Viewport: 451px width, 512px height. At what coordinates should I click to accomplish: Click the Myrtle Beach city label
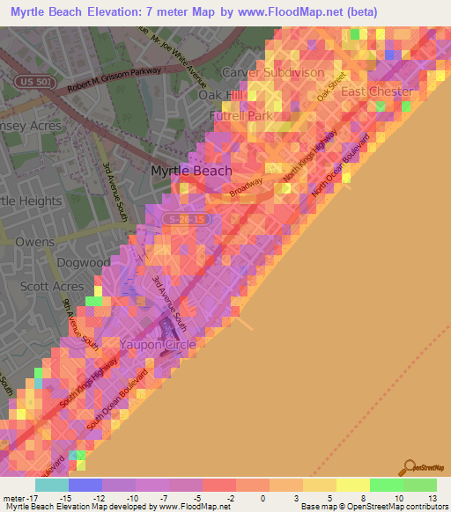pos(192,171)
